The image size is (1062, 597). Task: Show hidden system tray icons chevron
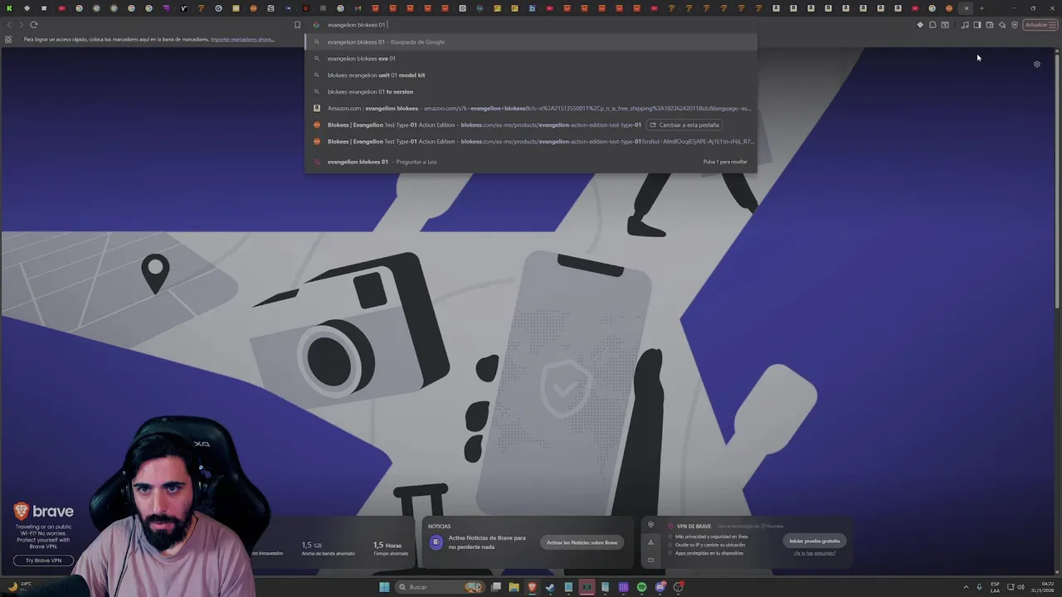click(x=967, y=587)
